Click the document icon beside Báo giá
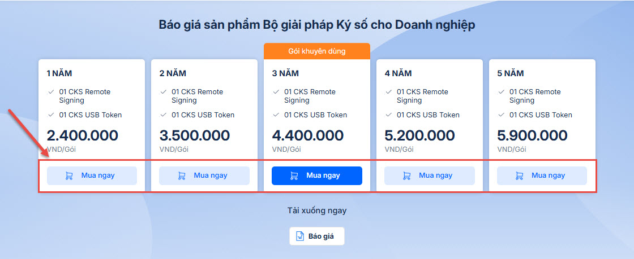The image size is (634, 259). [300, 236]
